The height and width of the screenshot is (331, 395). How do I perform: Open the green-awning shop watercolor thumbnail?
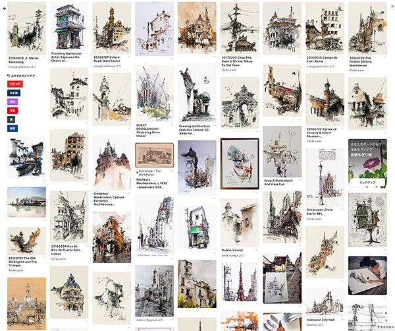coord(197,227)
